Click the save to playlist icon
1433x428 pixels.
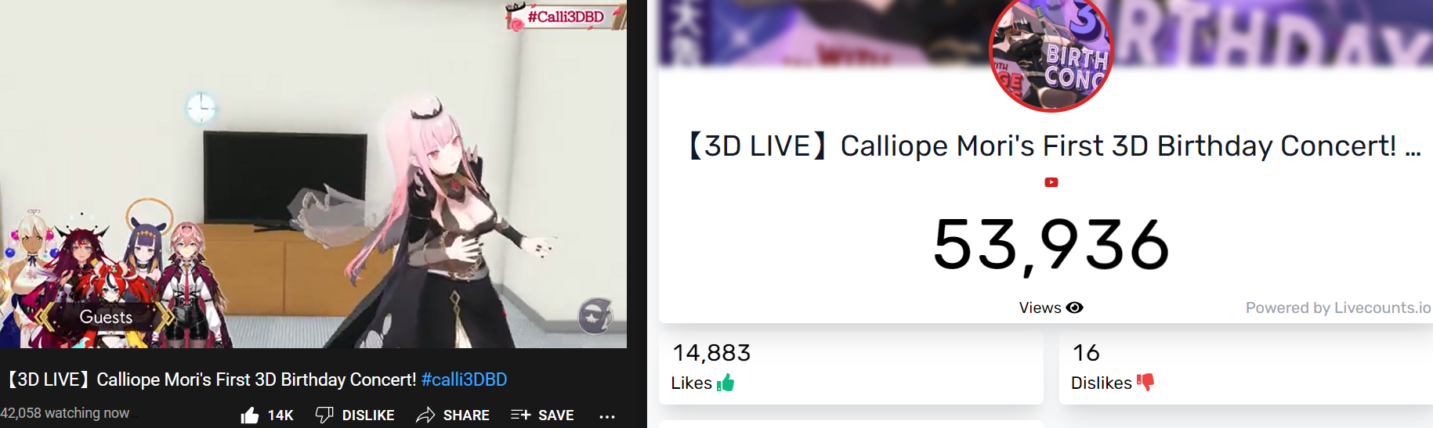coord(521,415)
